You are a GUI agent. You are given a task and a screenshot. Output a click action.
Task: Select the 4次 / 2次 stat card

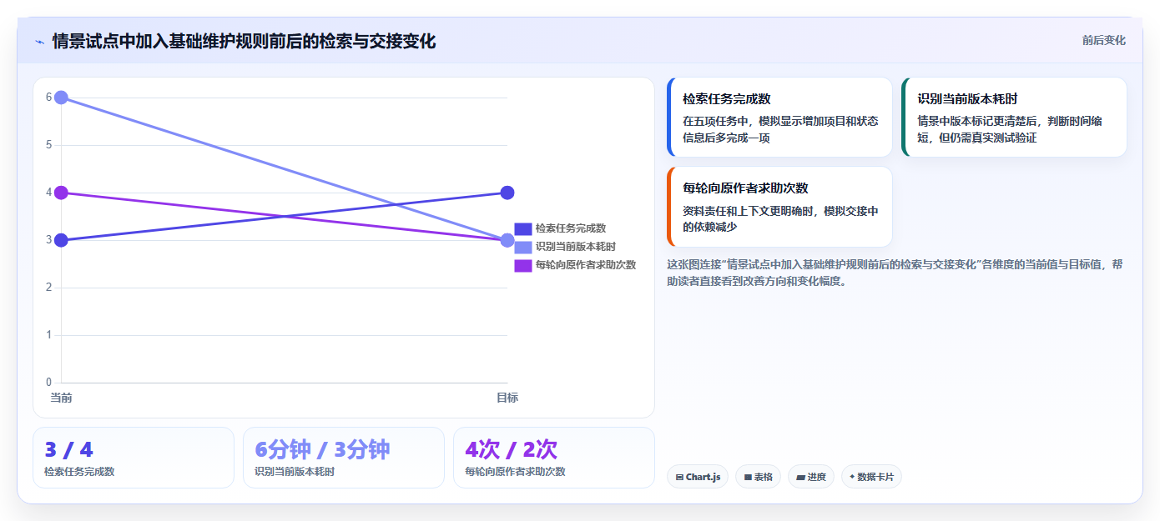coord(554,458)
